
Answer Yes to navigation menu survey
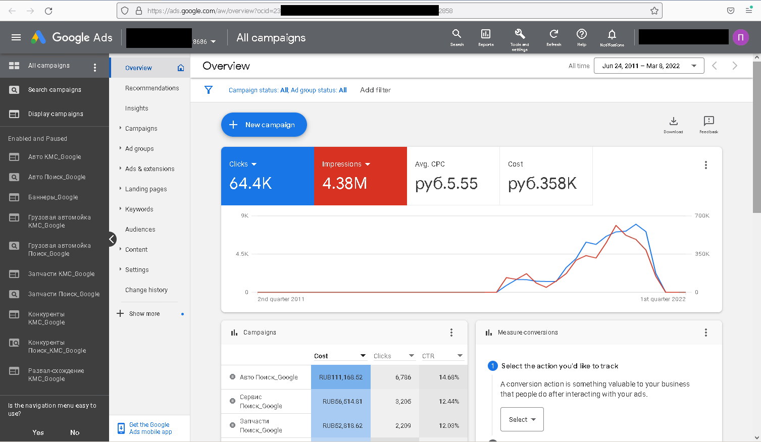tap(38, 432)
